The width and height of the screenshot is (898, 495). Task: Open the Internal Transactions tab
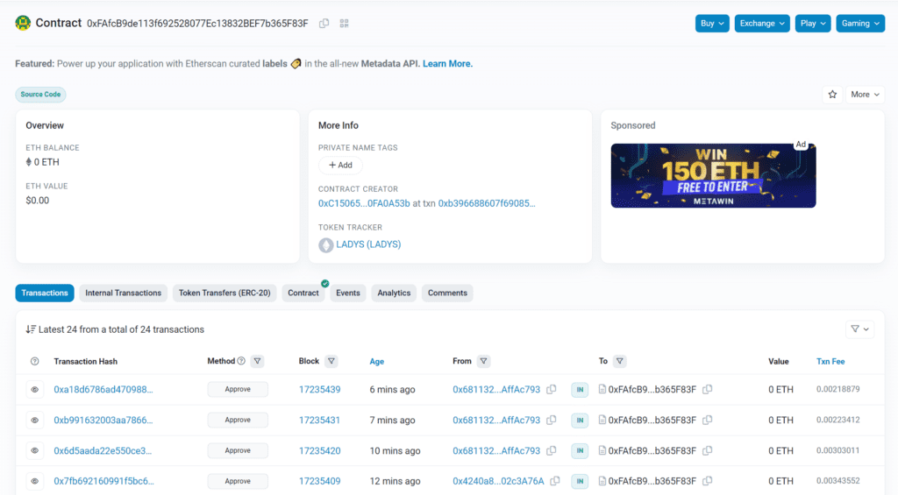pos(123,293)
